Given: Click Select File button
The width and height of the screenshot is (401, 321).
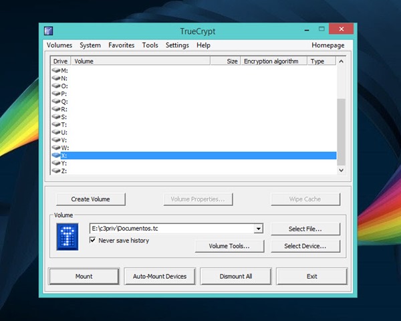Looking at the screenshot, I should pos(305,229).
